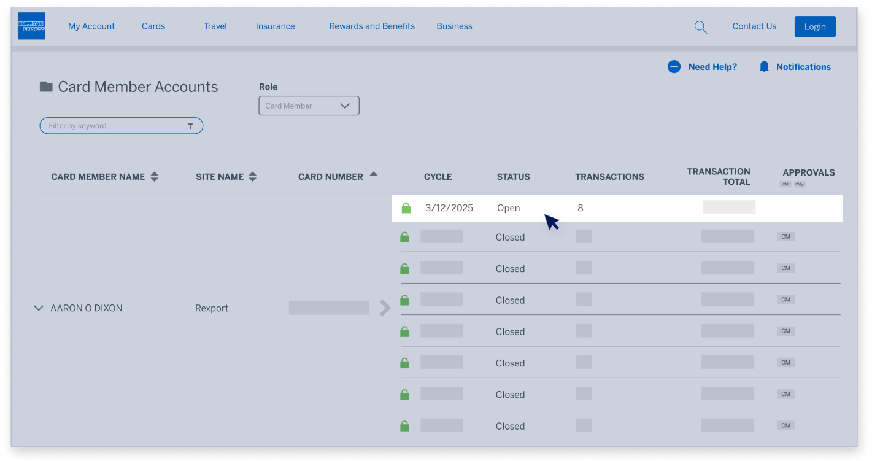Click the Need Help plus icon
This screenshot has width=872, height=461.
click(674, 67)
